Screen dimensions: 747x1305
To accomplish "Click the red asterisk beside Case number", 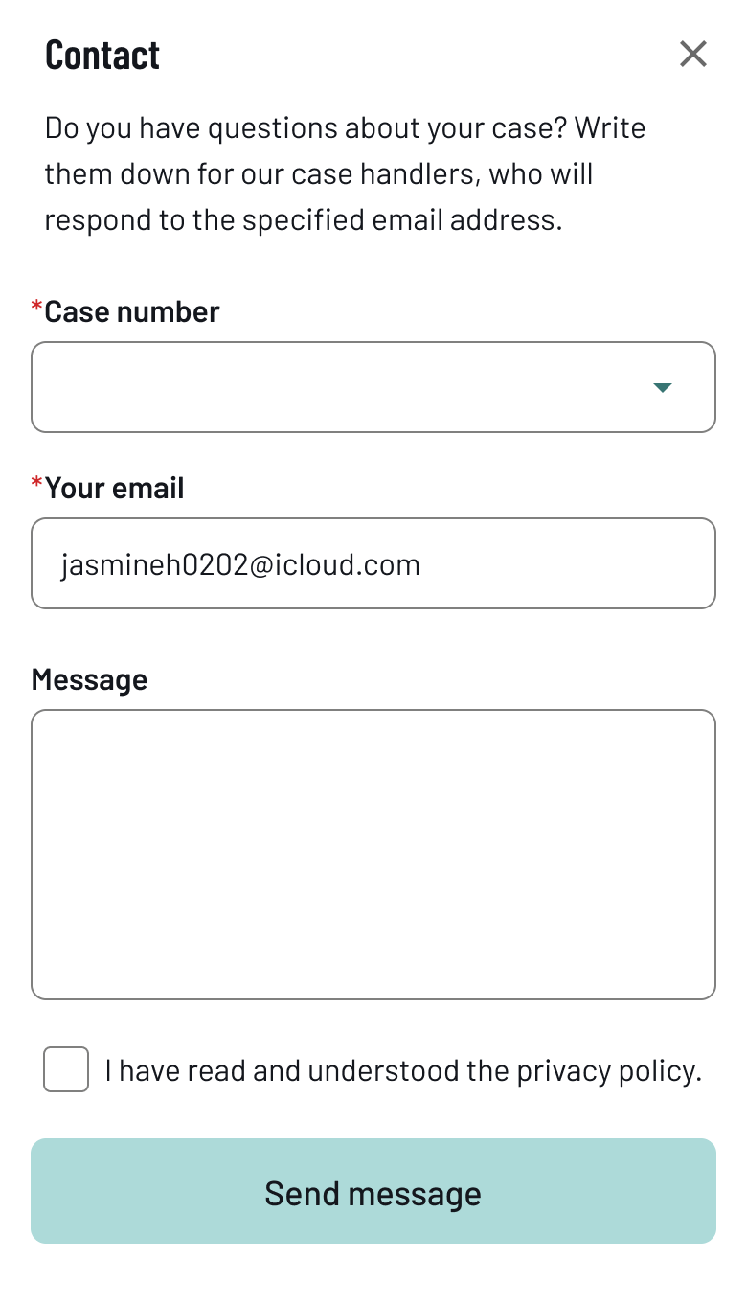I will (x=37, y=308).
